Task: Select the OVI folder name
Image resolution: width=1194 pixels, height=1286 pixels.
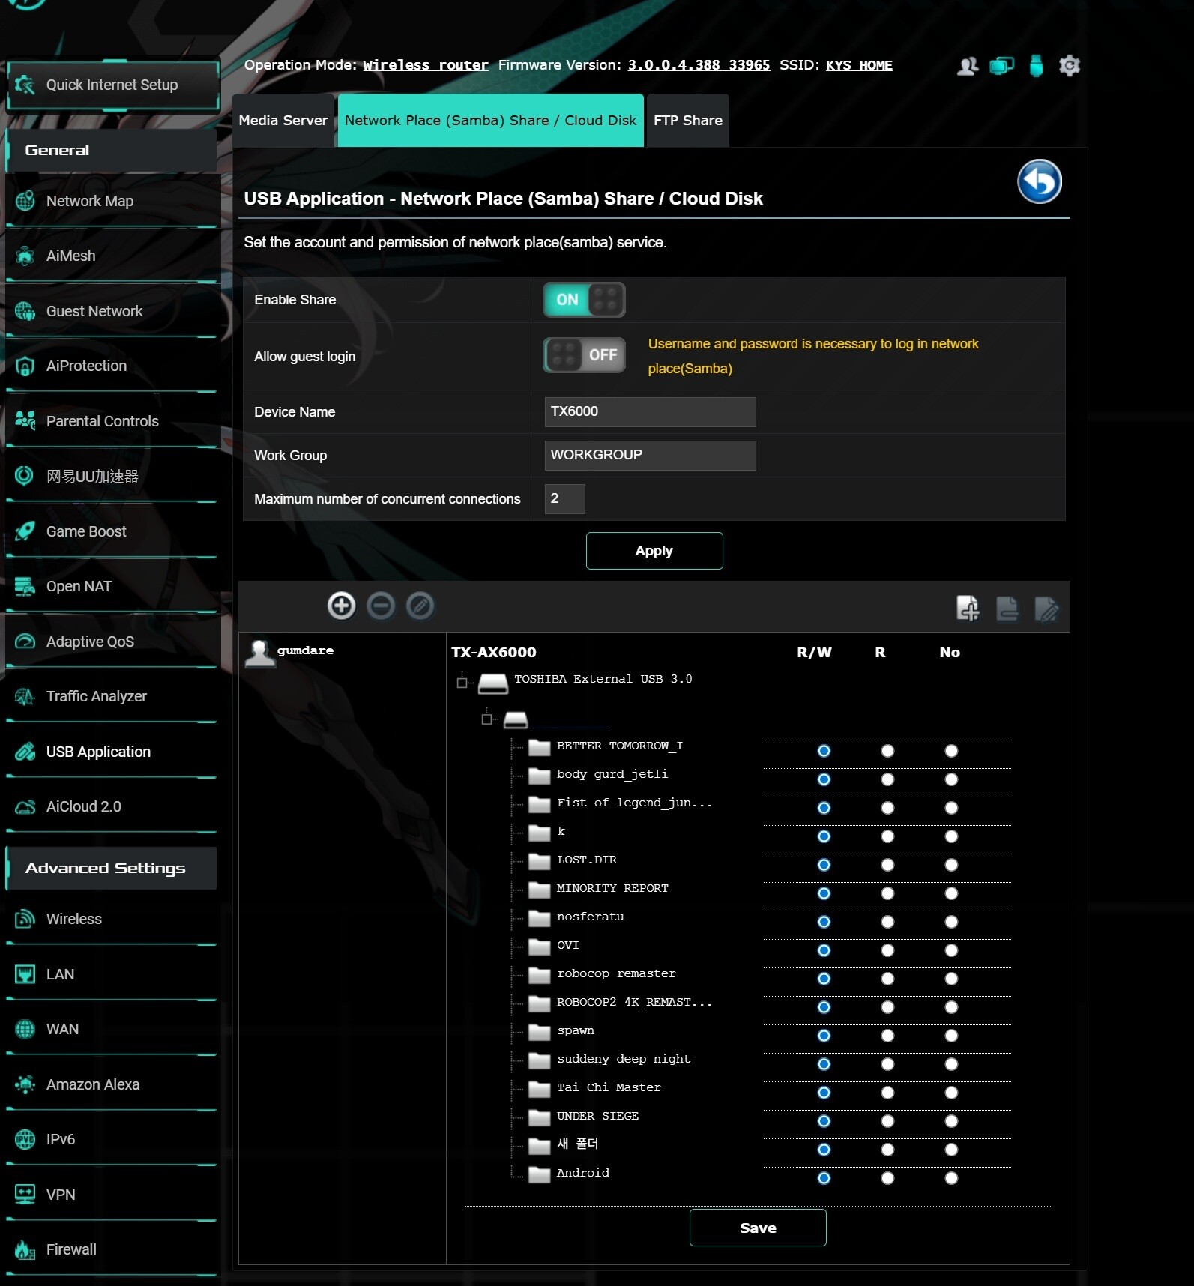Action: pos(567,945)
